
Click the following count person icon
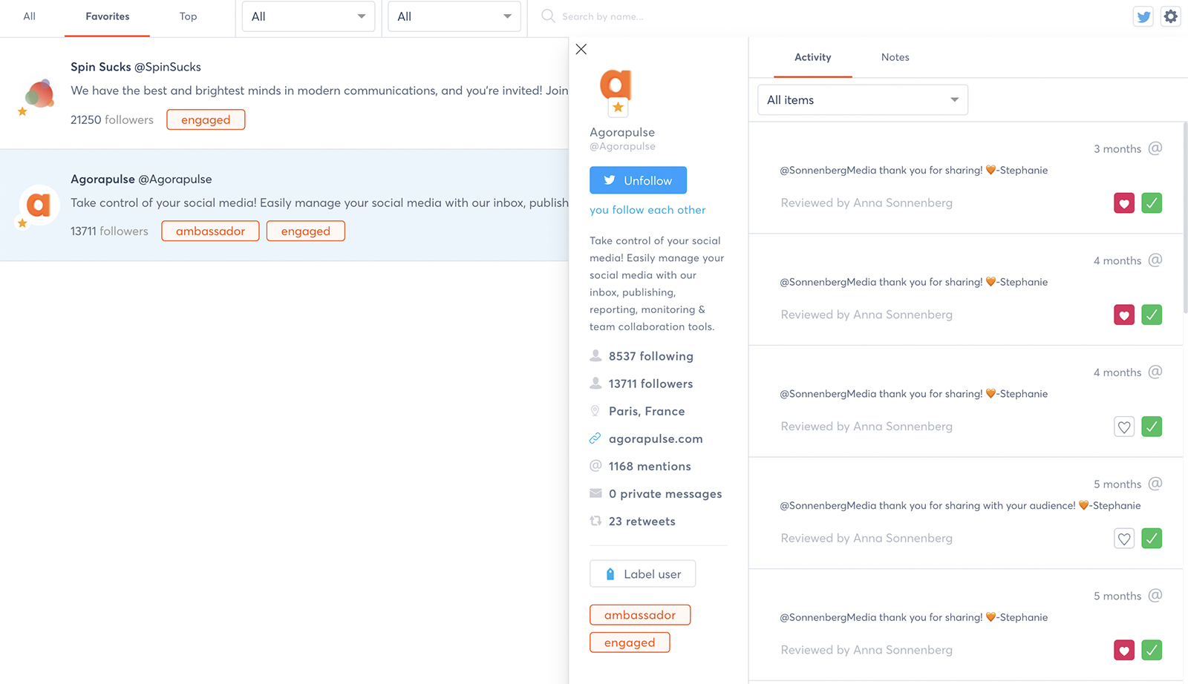tap(595, 355)
